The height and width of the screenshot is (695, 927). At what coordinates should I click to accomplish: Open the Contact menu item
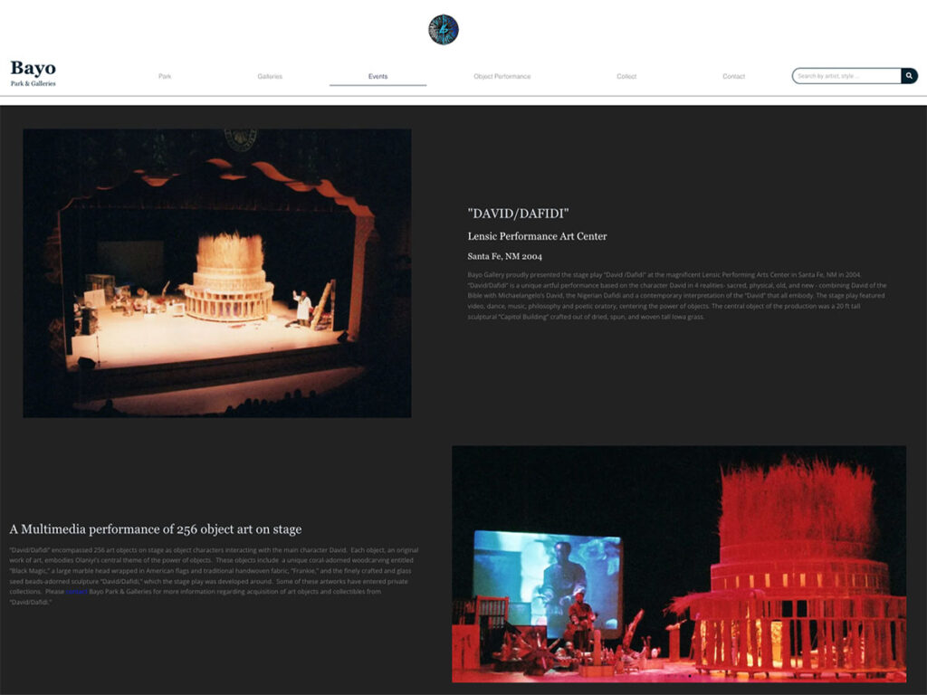[x=733, y=76]
